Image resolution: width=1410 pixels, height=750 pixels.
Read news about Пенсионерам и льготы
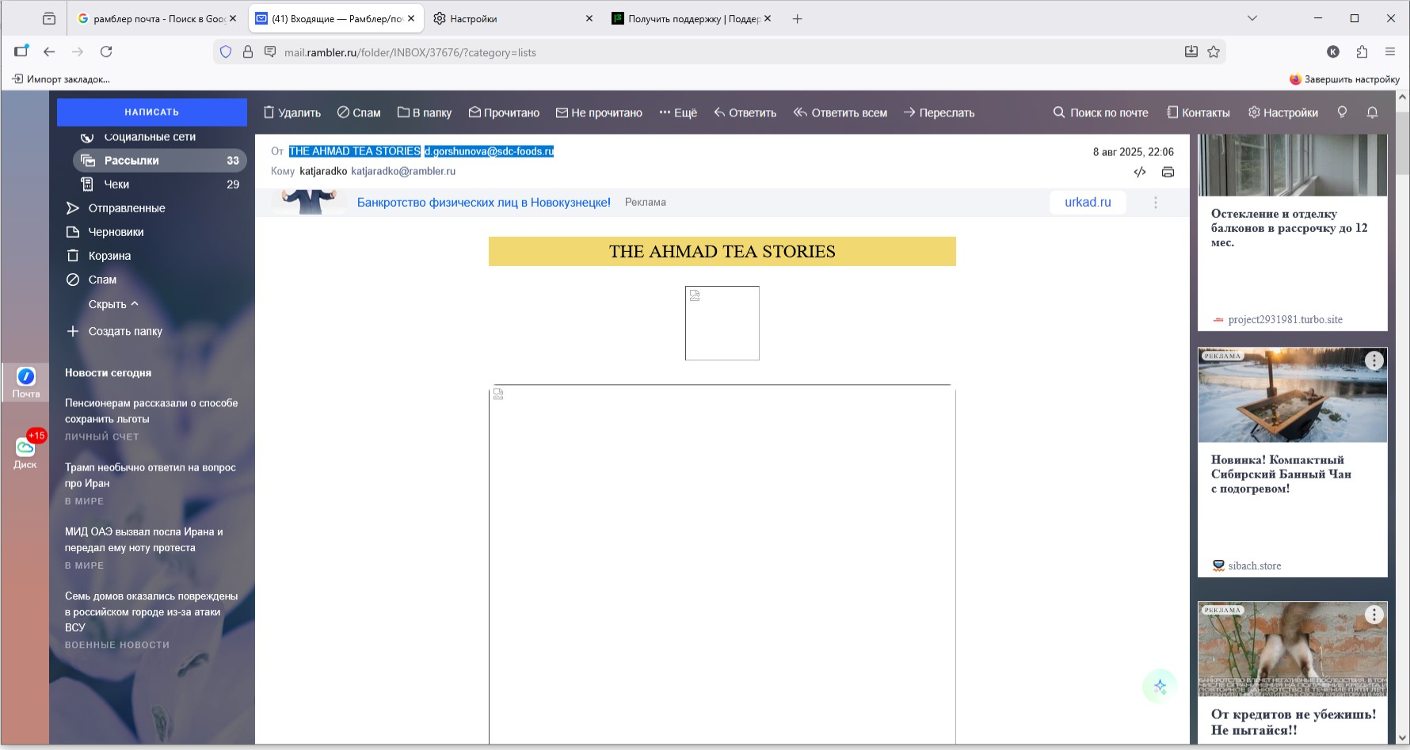pyautogui.click(x=151, y=411)
